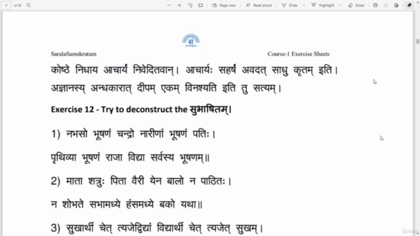
Task: Click the vertical scrollbar thumb
Action: (x=417, y=41)
